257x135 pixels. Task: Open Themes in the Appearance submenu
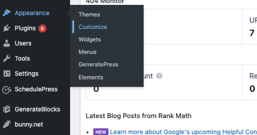coord(89,14)
